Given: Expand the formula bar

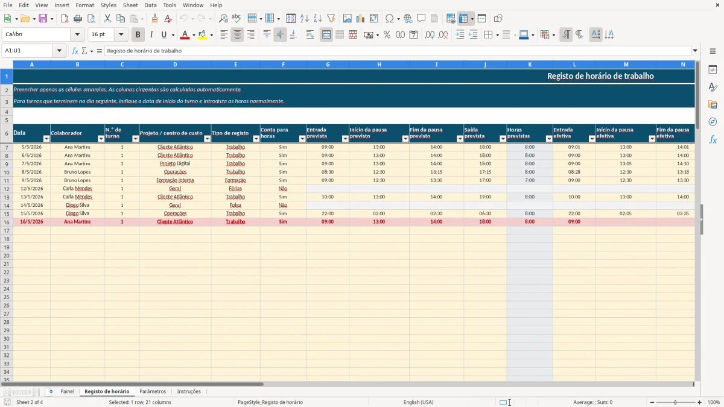Looking at the screenshot, I should click(695, 51).
